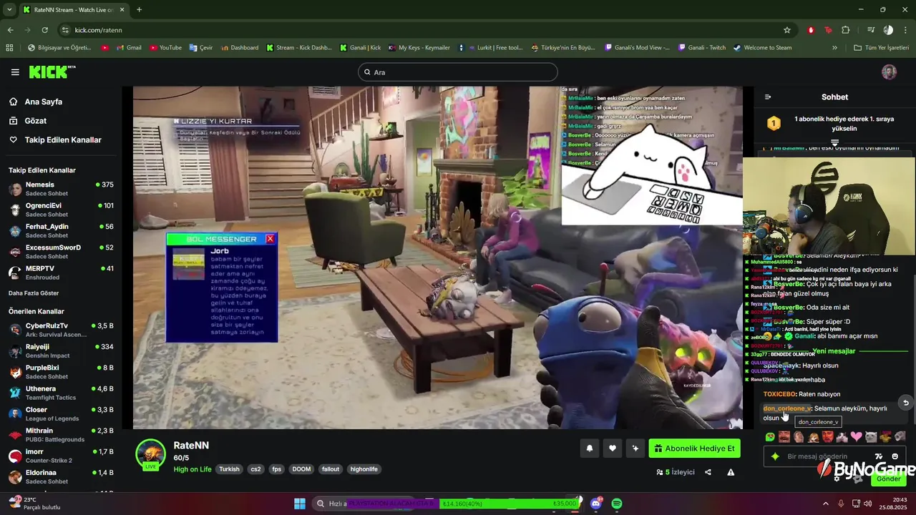Open a new browser tab
916x515 pixels.
(139, 9)
